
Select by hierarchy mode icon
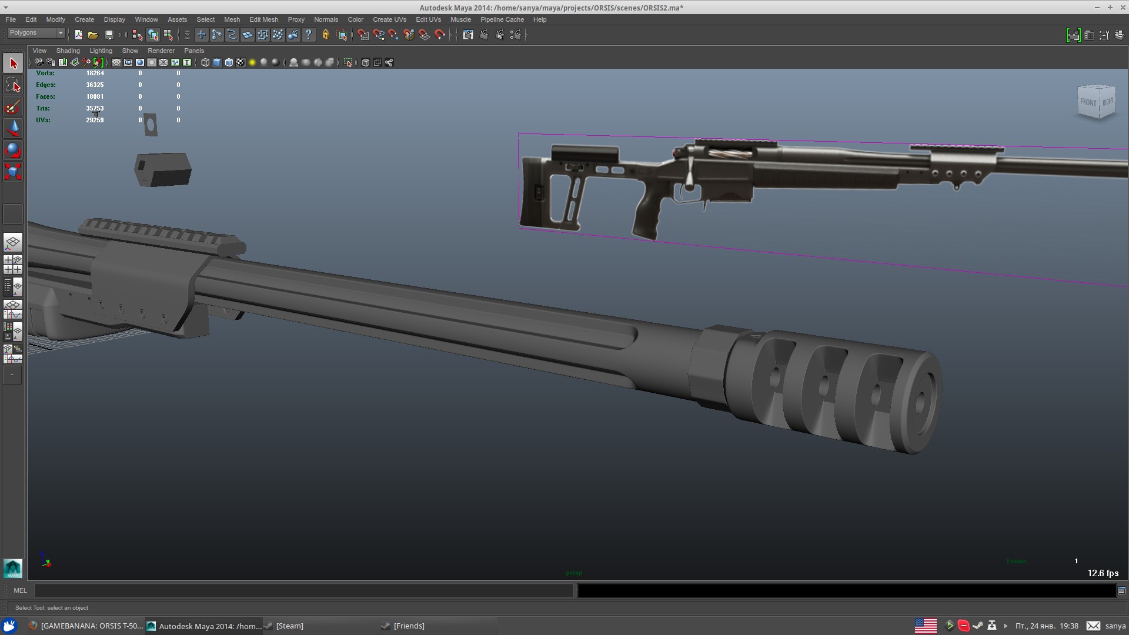tap(137, 35)
